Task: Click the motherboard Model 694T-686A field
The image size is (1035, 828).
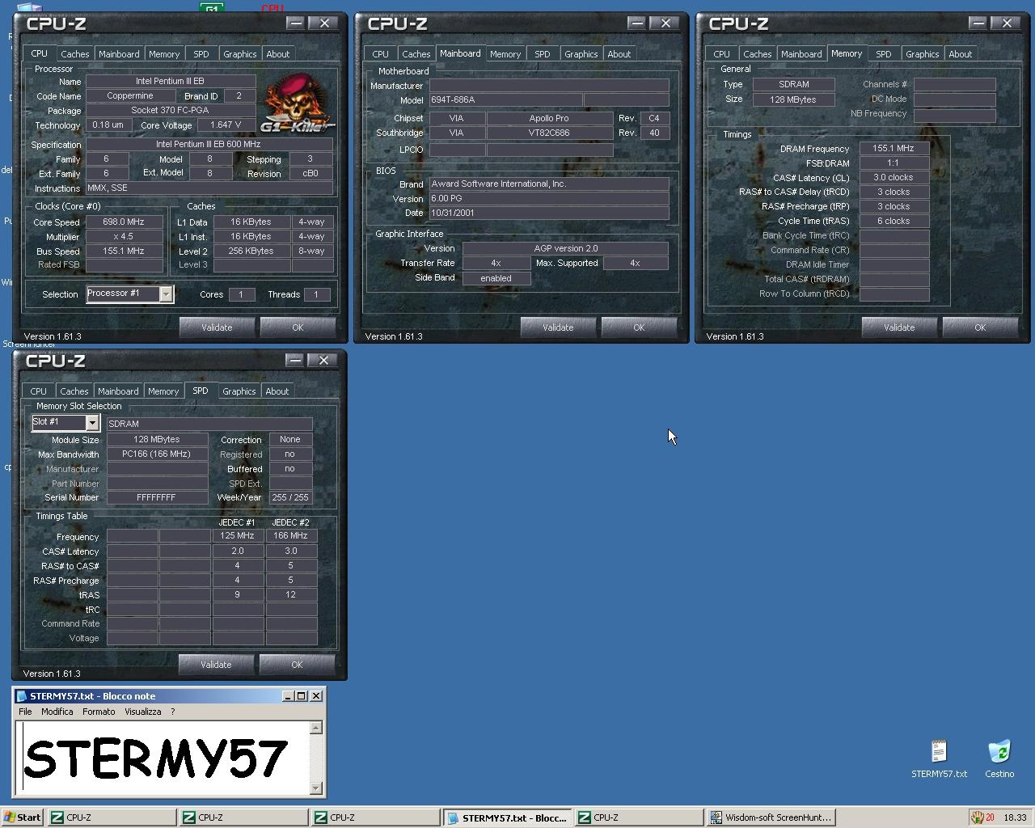Action: coord(505,100)
